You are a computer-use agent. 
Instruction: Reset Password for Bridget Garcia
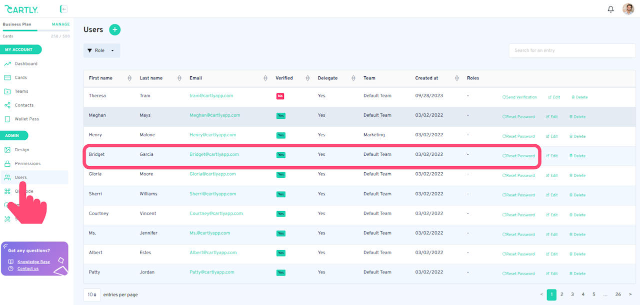coord(518,156)
